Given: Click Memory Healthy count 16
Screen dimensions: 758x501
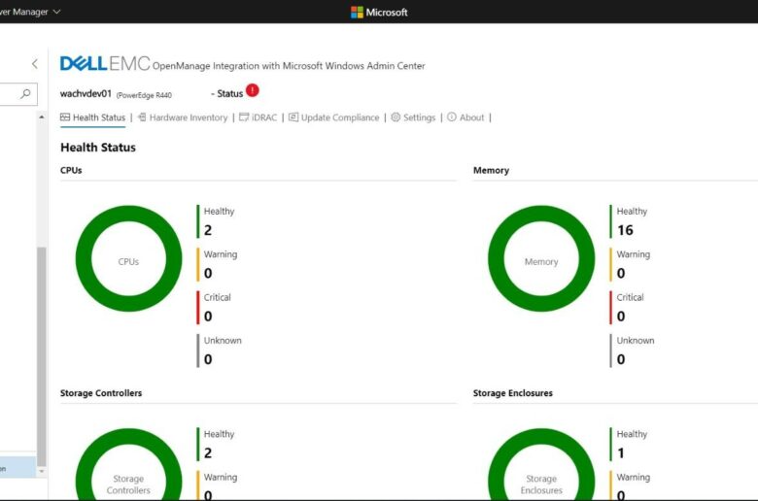Looking at the screenshot, I should [625, 230].
